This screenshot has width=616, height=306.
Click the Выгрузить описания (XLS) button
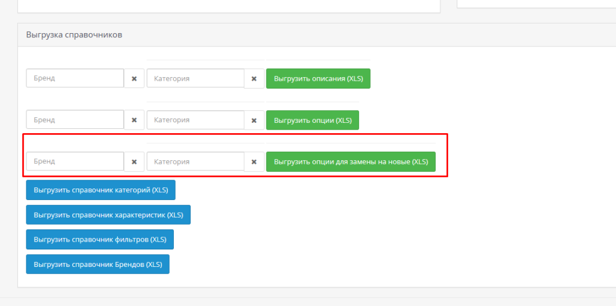(318, 78)
